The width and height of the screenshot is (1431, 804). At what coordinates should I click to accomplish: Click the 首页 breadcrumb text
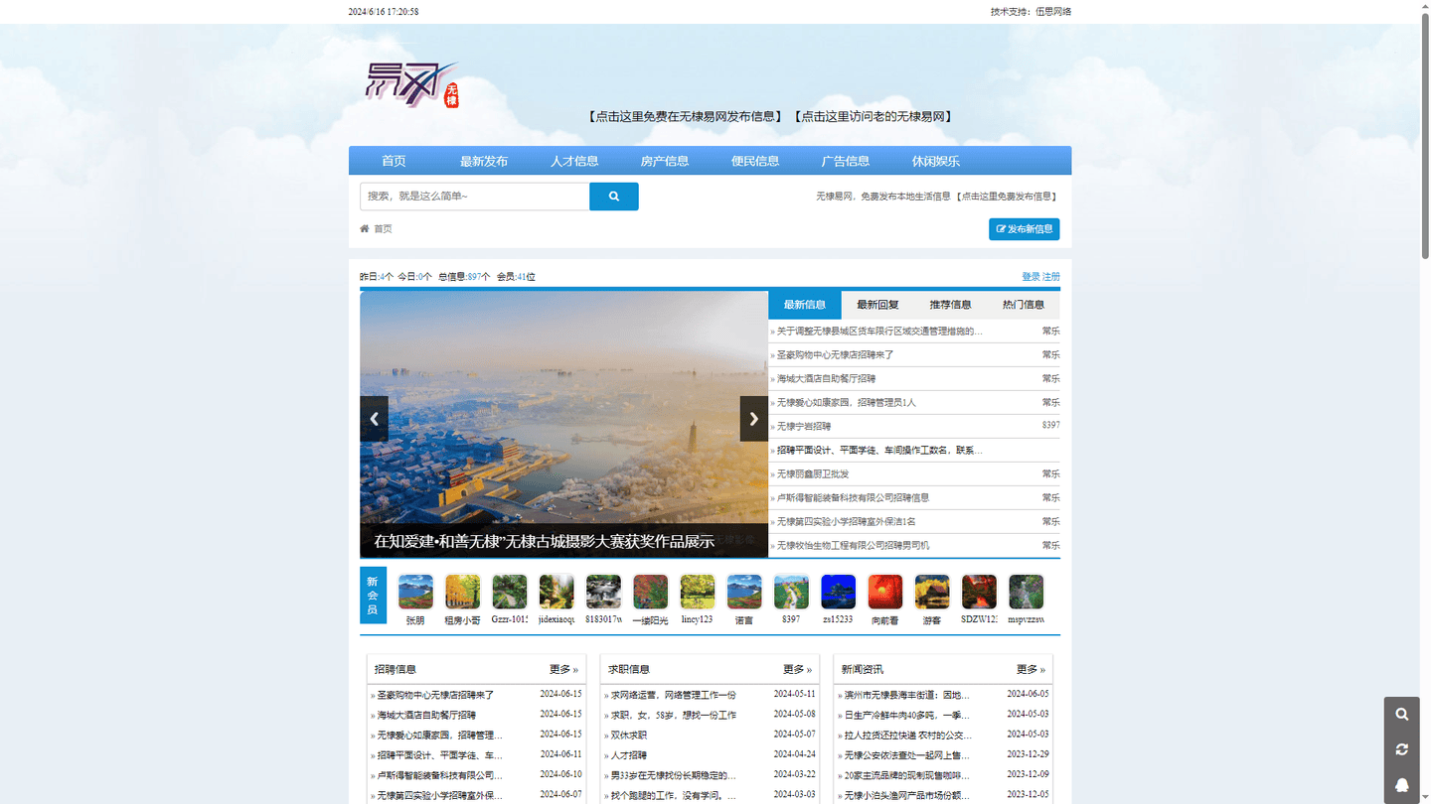pos(383,229)
